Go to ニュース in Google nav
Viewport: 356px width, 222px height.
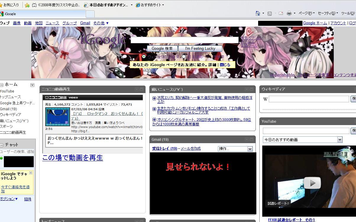(52, 23)
